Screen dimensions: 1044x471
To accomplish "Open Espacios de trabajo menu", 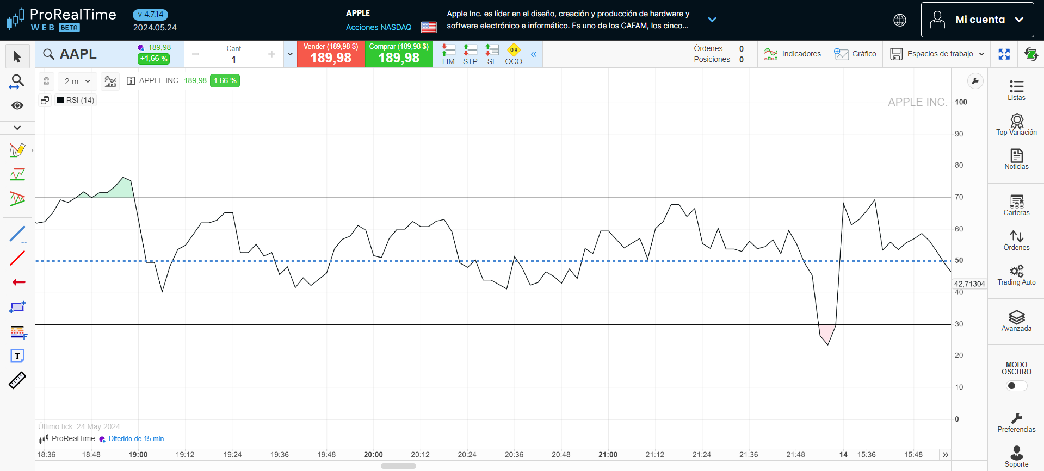I will pyautogui.click(x=937, y=54).
